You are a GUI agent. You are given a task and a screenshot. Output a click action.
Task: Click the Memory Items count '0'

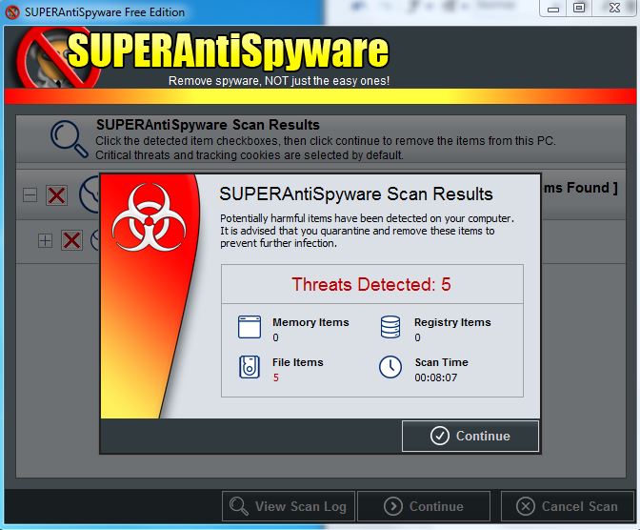[x=275, y=337]
